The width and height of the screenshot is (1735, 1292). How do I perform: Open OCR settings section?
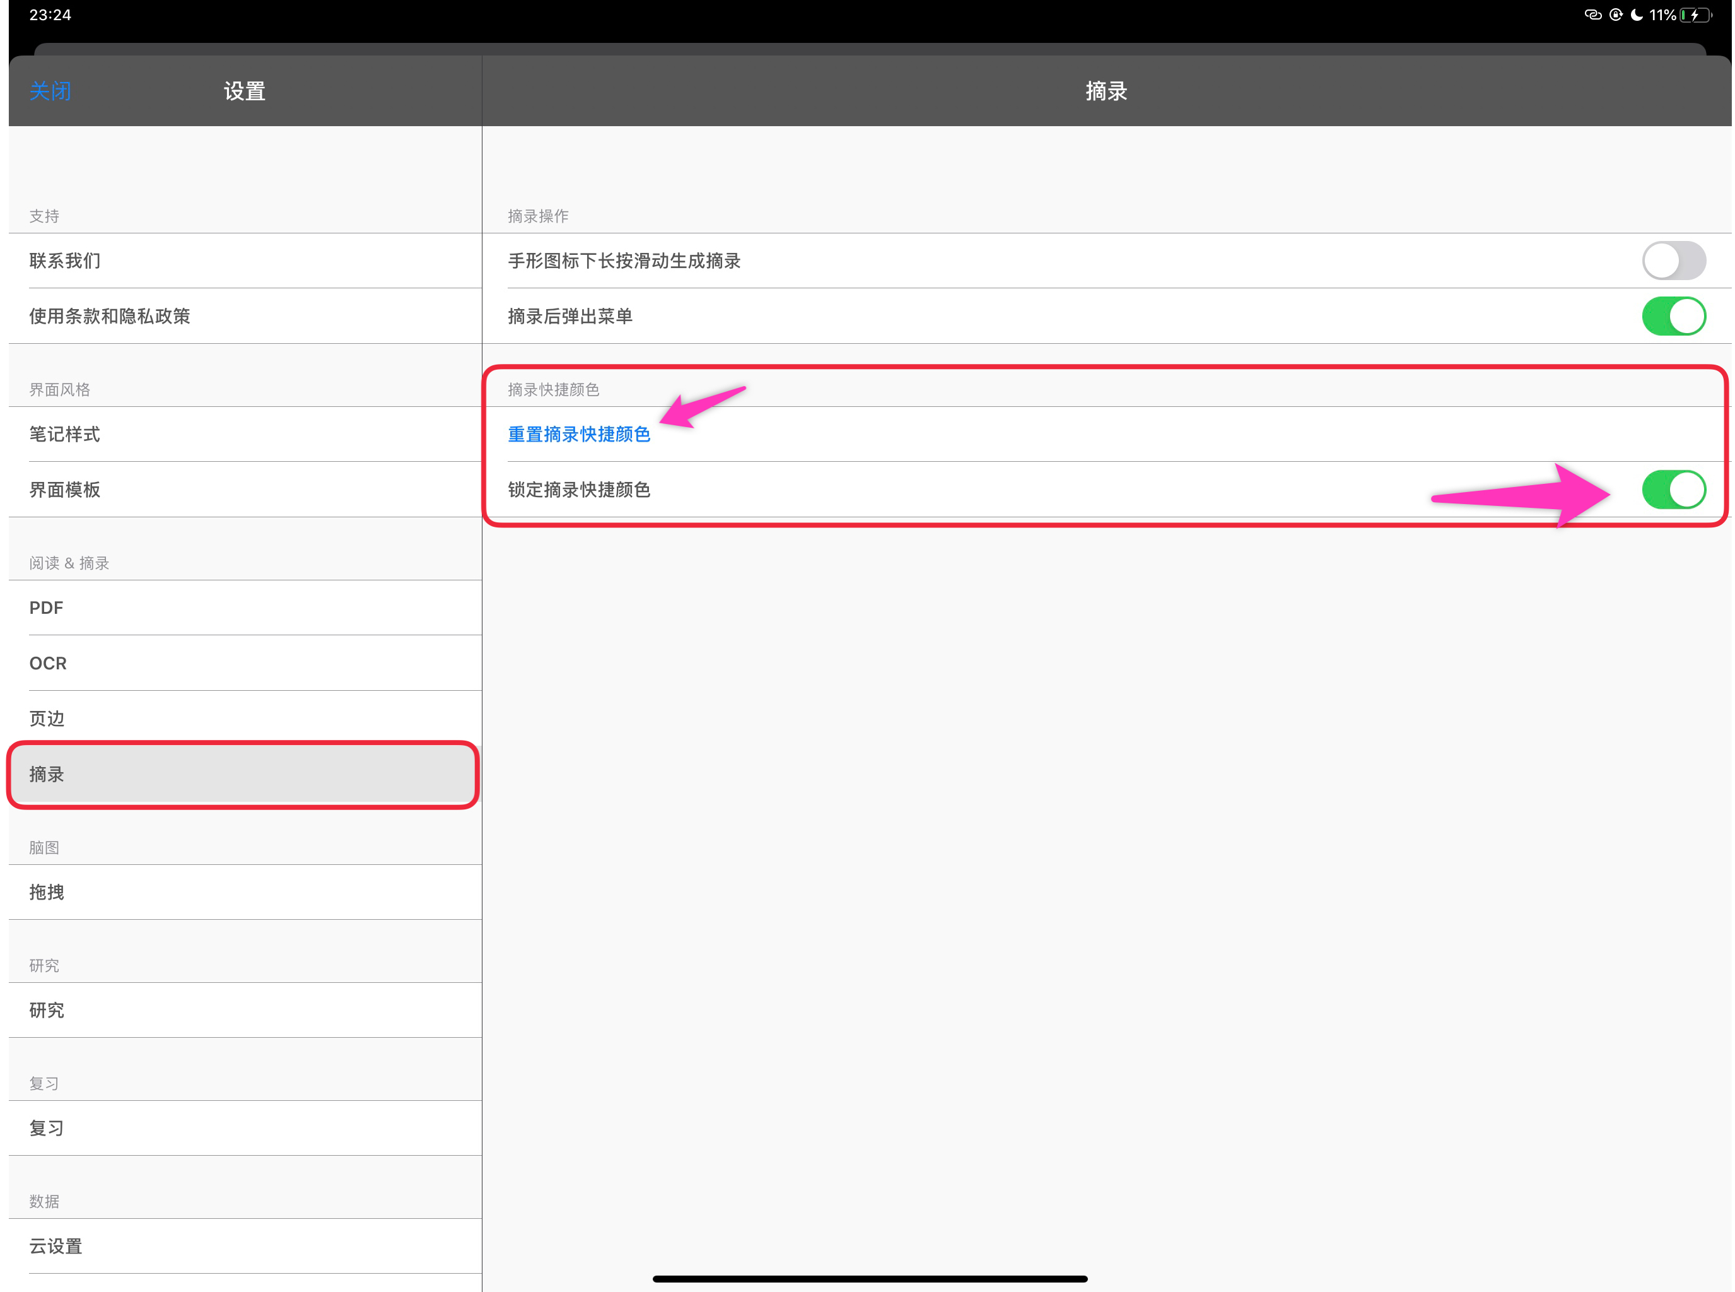pos(245,663)
